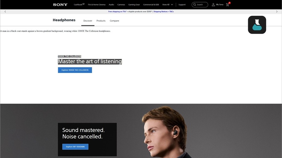Click the Support link
This screenshot has height=158, width=282.
pos(182,5)
